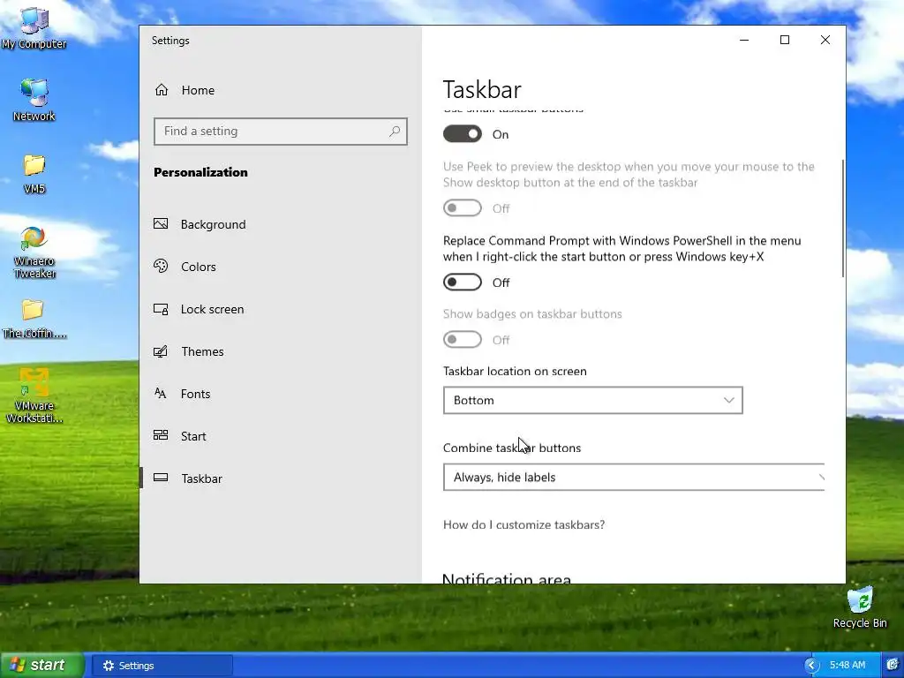Click the Home icon in Settings sidebar

pos(162,90)
